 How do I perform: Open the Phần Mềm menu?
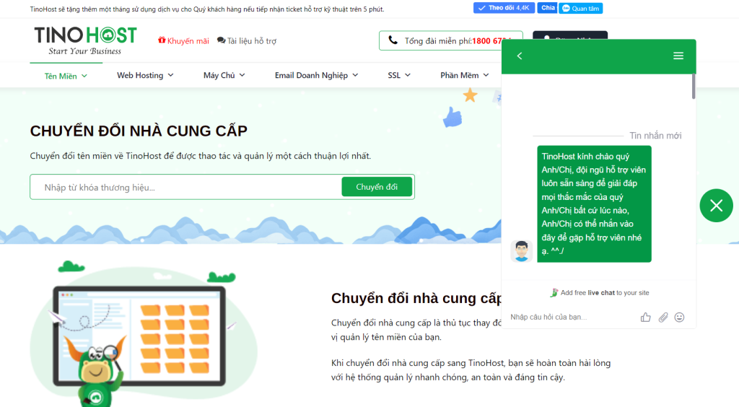465,75
